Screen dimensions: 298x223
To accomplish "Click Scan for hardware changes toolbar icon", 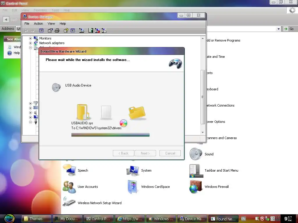I will (x=82, y=30).
